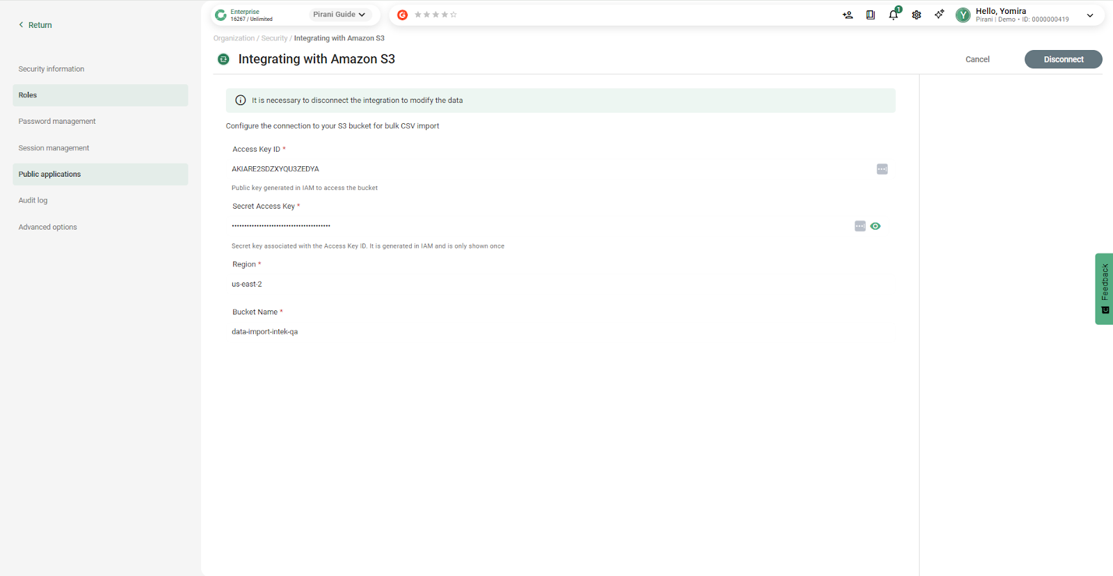Image resolution: width=1113 pixels, height=576 pixels.
Task: Click the Yomira user avatar
Action: (963, 15)
